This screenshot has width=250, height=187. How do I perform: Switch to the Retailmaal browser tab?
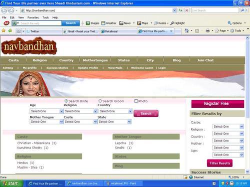click(118, 31)
